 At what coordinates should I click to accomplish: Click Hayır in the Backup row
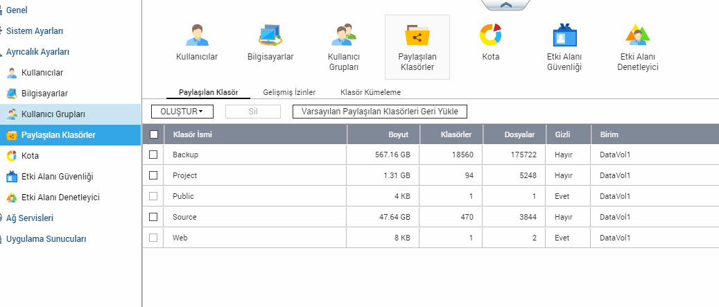point(564,155)
